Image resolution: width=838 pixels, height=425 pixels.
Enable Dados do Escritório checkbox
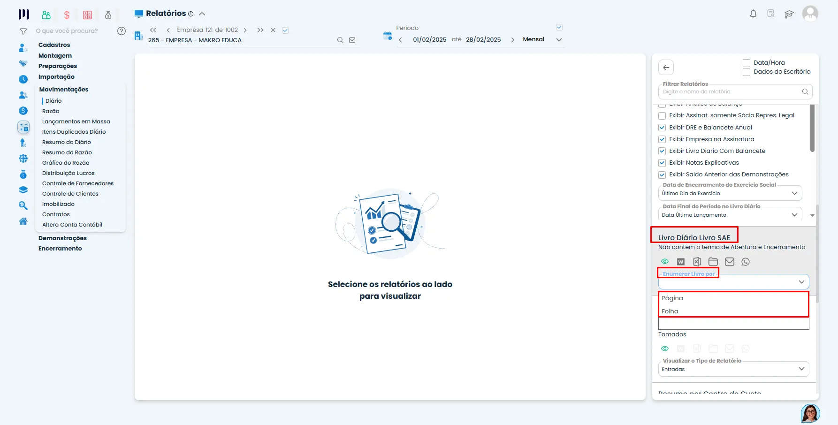click(747, 72)
